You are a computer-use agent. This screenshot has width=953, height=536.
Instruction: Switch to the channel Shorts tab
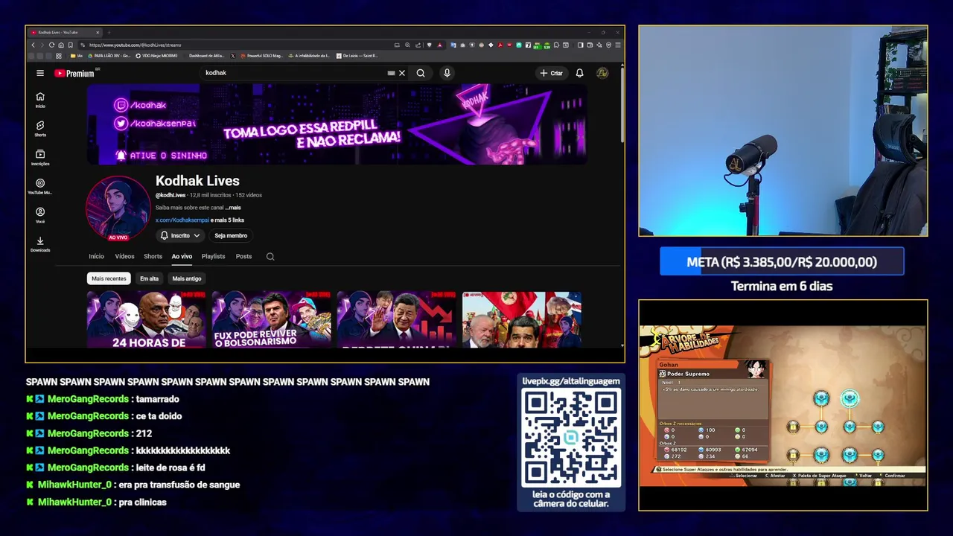click(x=153, y=256)
